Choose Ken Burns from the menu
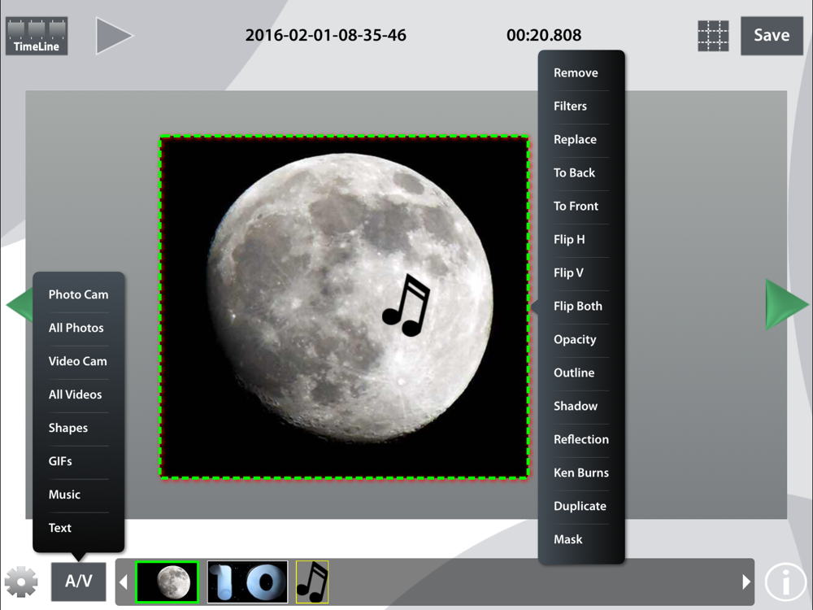The width and height of the screenshot is (813, 610). coord(580,473)
